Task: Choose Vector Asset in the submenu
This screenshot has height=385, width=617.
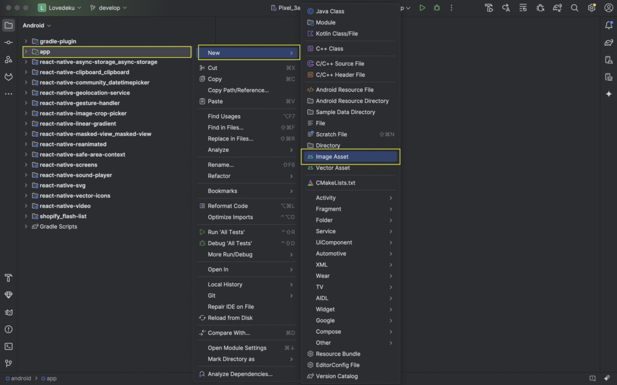Action: pos(333,168)
